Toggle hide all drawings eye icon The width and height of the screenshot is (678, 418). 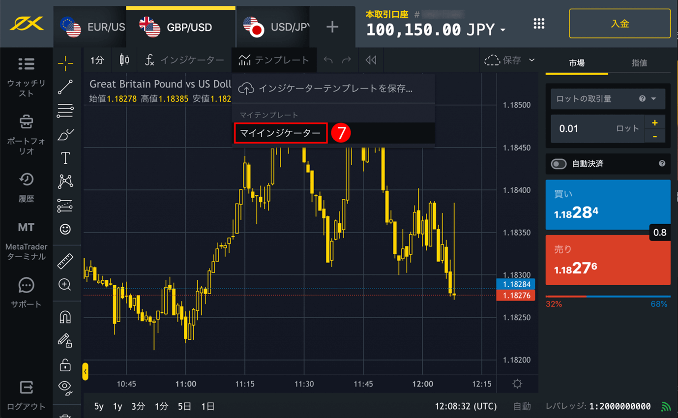(65, 388)
